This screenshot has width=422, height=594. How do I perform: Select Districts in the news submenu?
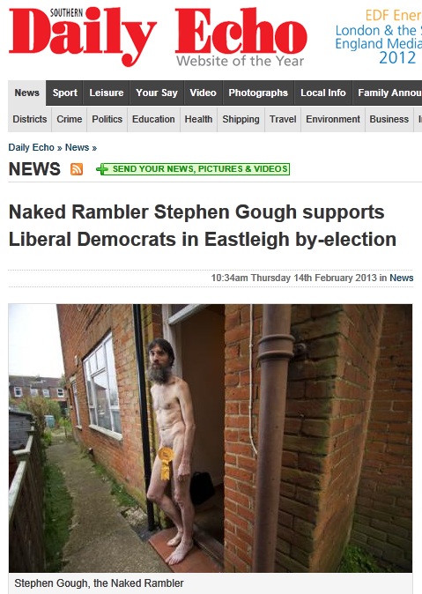pyautogui.click(x=30, y=119)
